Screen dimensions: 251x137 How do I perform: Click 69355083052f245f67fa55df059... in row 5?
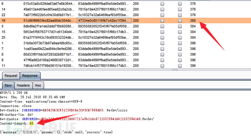[x=104, y=26]
